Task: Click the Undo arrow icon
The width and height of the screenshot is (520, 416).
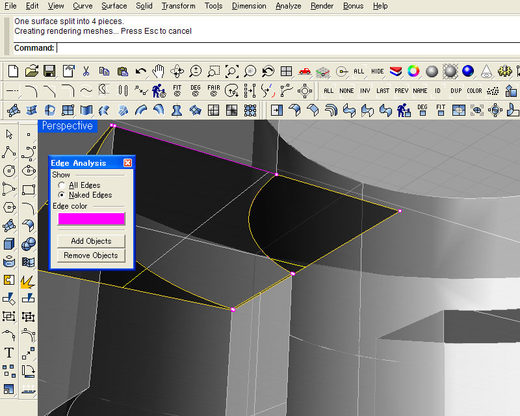Action: pyautogui.click(x=140, y=71)
